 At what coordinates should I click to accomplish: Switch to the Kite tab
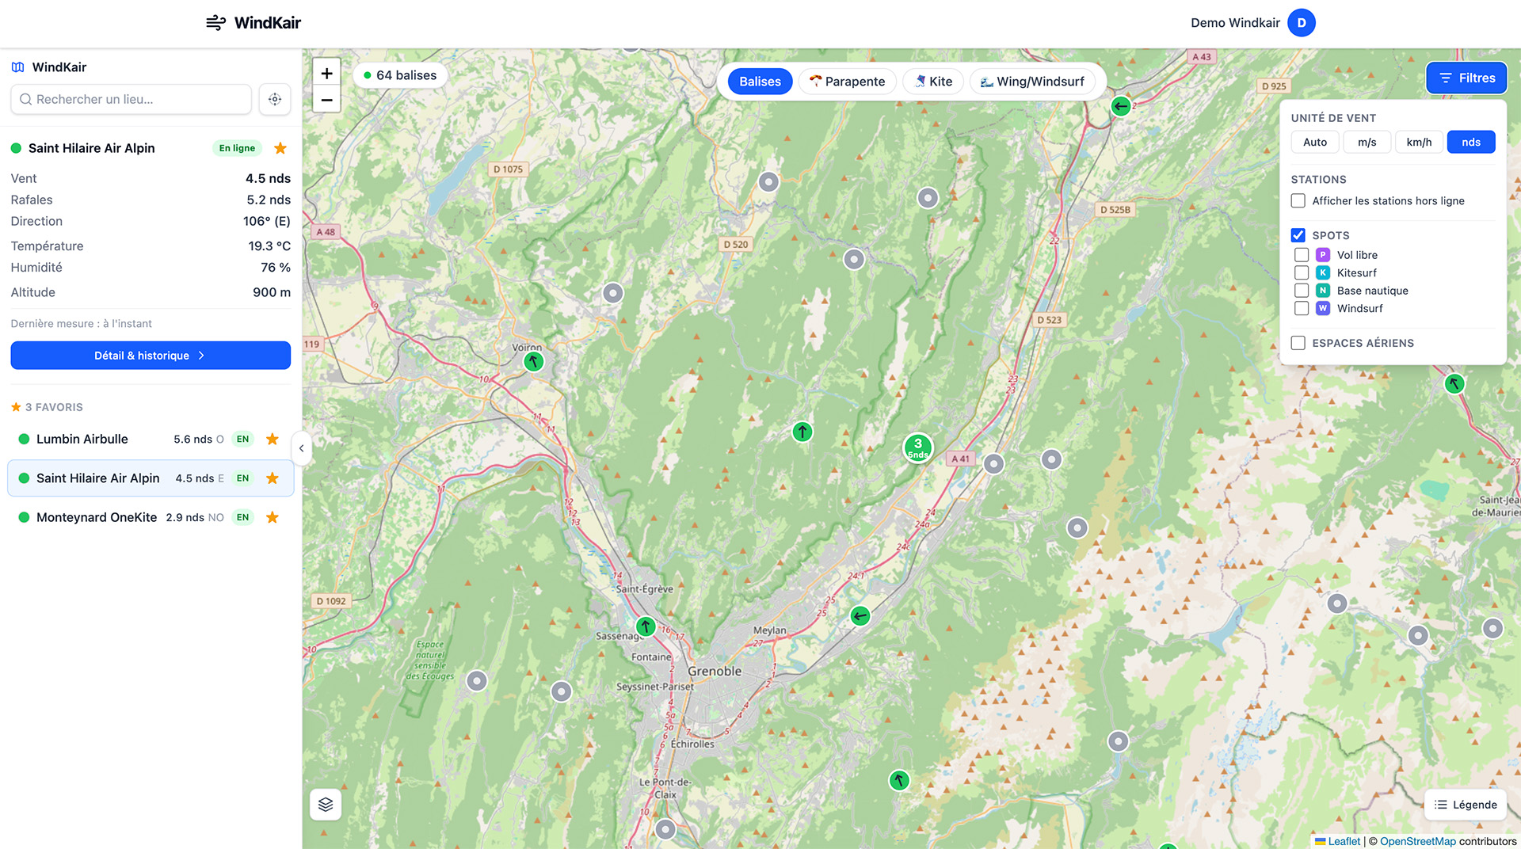933,82
